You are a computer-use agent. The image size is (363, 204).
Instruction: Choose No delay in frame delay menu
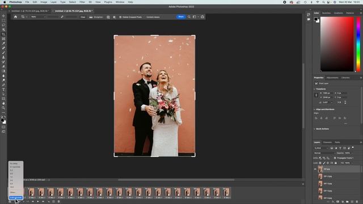click(14, 164)
